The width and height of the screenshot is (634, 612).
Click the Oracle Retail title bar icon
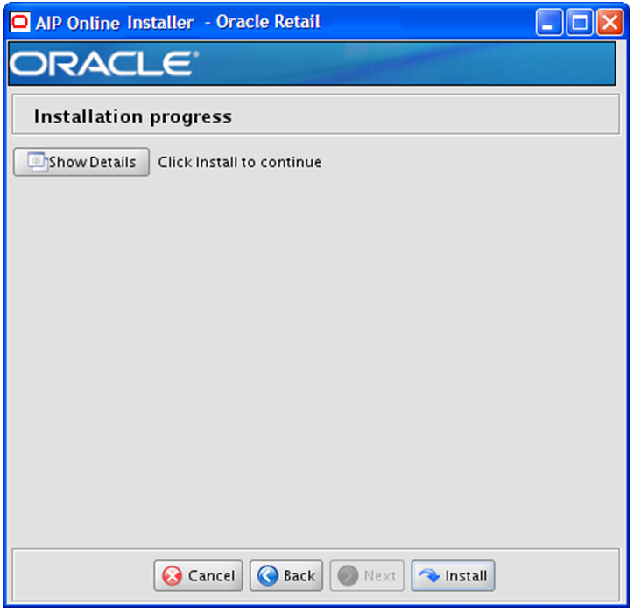pyautogui.click(x=20, y=22)
